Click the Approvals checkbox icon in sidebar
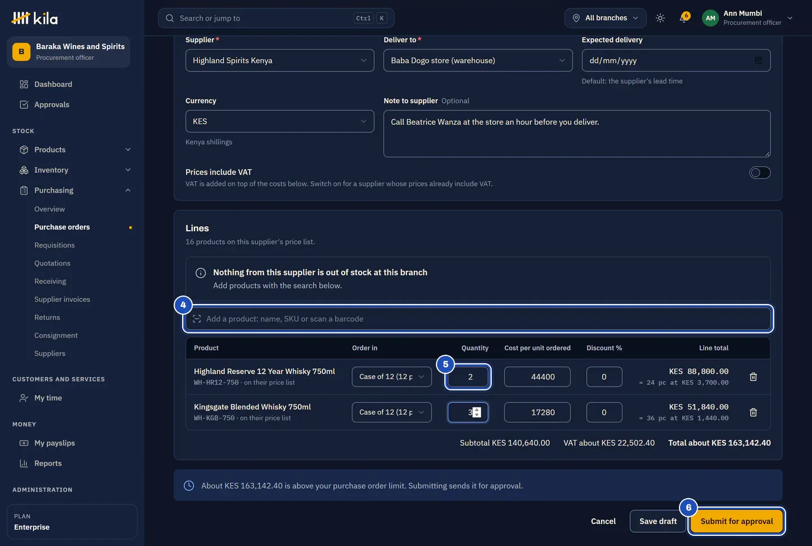 24,105
